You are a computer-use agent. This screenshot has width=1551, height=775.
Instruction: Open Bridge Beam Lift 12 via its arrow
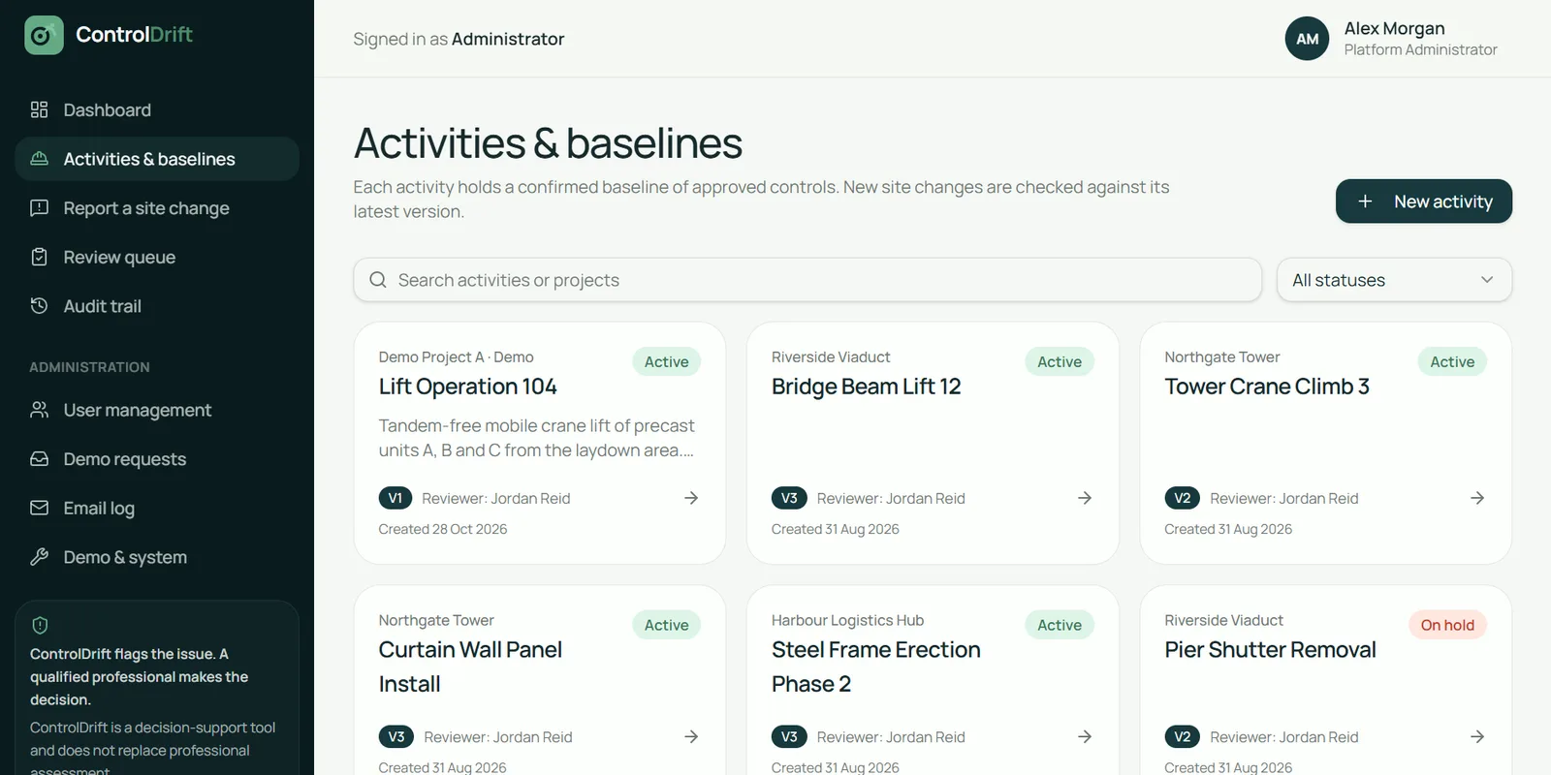click(1085, 498)
